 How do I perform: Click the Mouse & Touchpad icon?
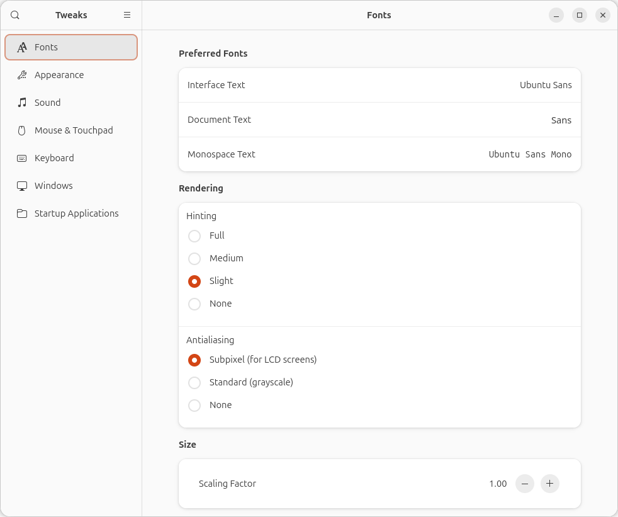pos(22,130)
